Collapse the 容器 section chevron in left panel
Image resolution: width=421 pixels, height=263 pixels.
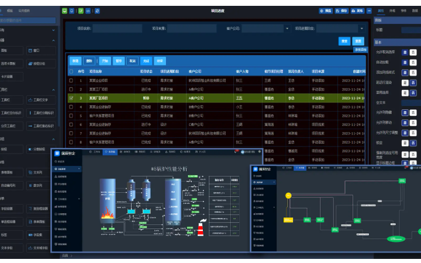tap(53, 40)
